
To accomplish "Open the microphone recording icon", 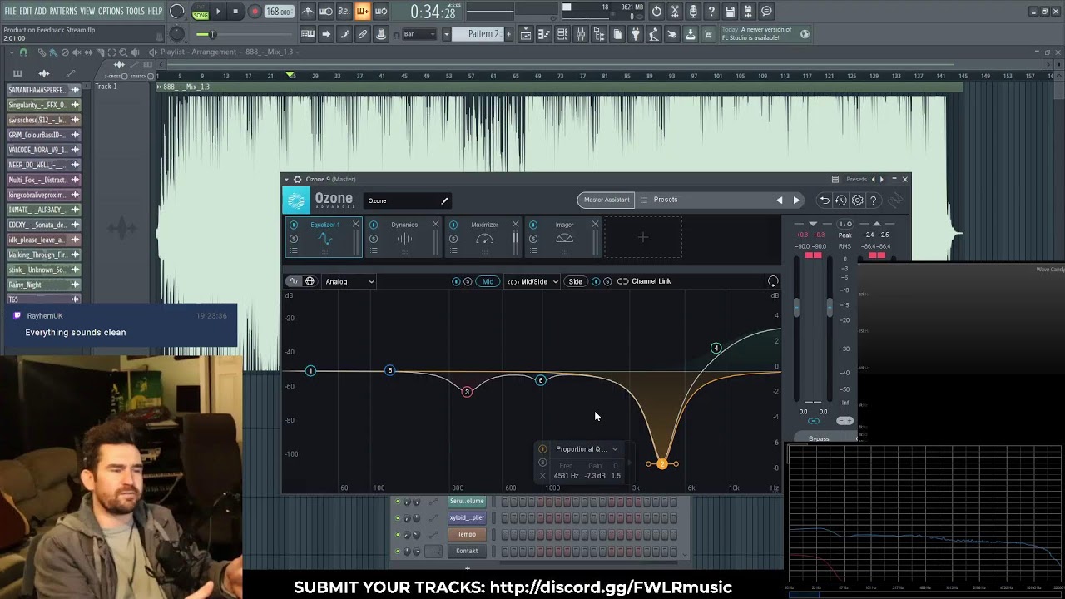I will click(x=693, y=12).
